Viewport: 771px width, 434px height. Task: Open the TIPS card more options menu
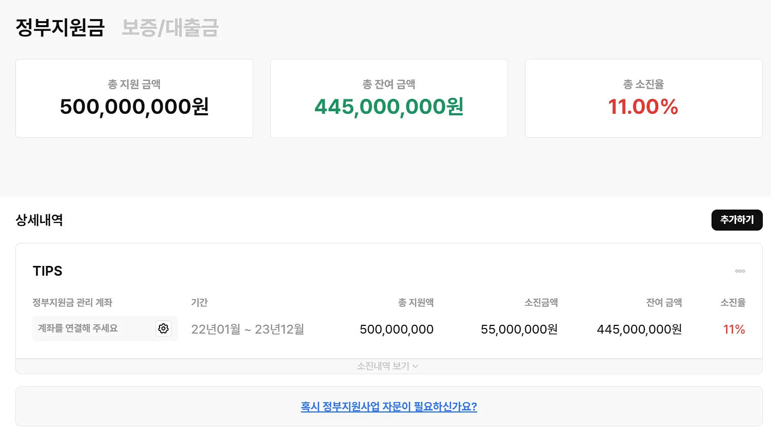740,271
